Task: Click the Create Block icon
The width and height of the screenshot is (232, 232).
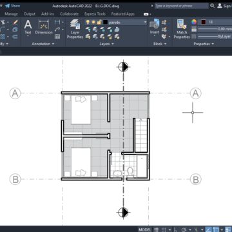Action: pos(164,23)
